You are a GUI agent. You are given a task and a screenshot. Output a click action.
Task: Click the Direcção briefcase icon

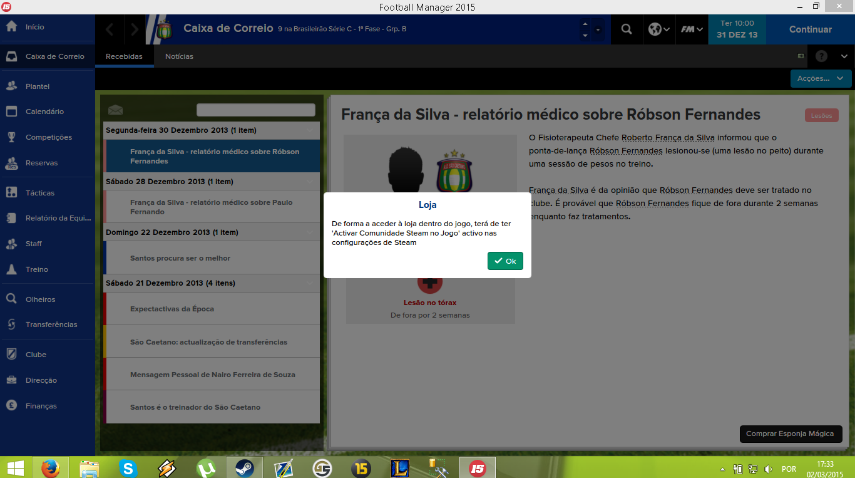(x=11, y=380)
